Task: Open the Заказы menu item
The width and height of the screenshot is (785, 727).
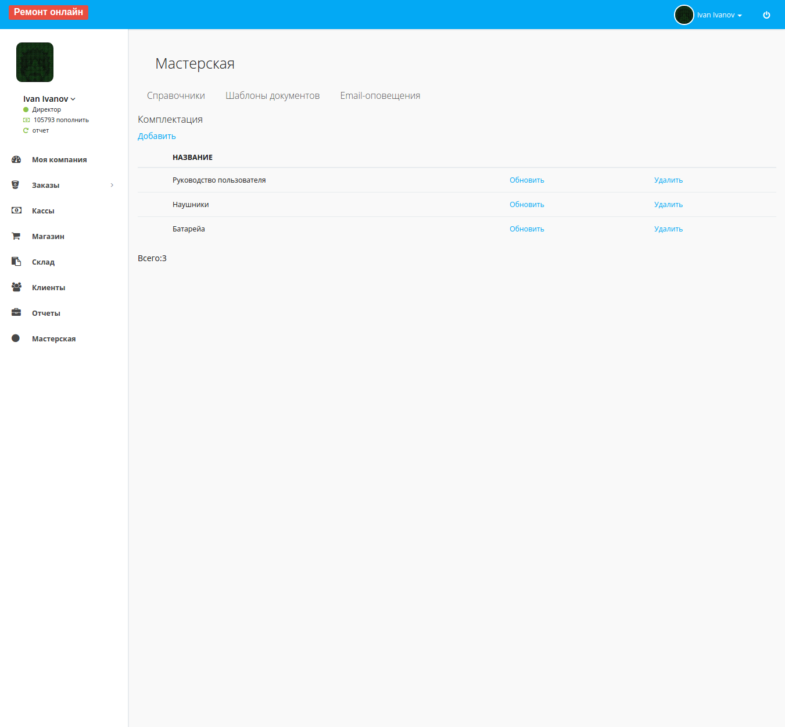Action: 46,186
